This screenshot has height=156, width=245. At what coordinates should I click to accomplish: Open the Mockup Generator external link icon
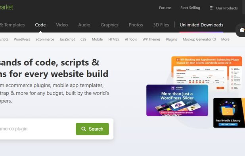[214, 39]
